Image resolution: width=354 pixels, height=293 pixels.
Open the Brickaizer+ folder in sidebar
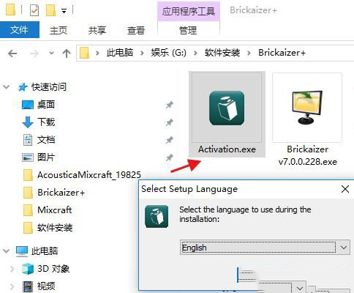point(61,193)
